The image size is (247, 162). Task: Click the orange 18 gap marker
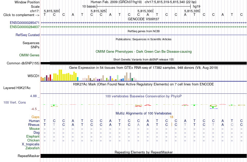(x=171, y=117)
